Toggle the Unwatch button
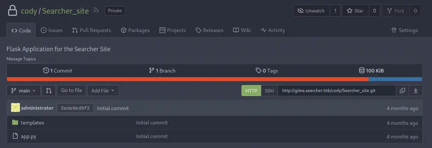 point(311,11)
